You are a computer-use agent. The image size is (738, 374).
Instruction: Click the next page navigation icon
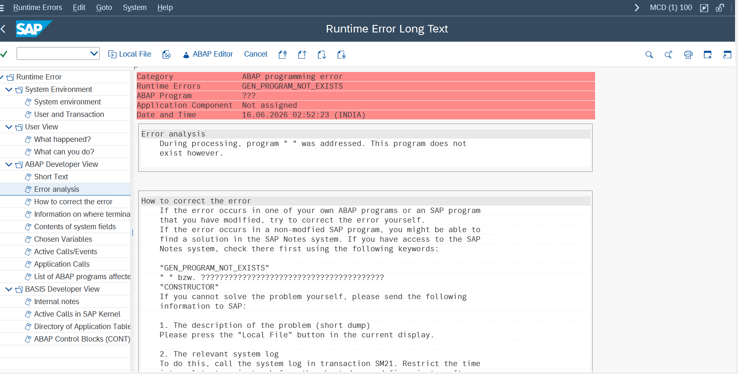tap(322, 54)
